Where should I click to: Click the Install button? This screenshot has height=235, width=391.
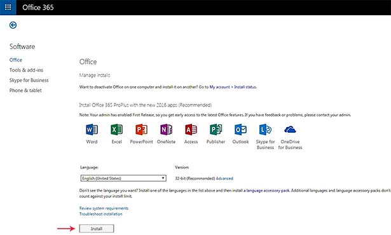[x=97, y=229]
